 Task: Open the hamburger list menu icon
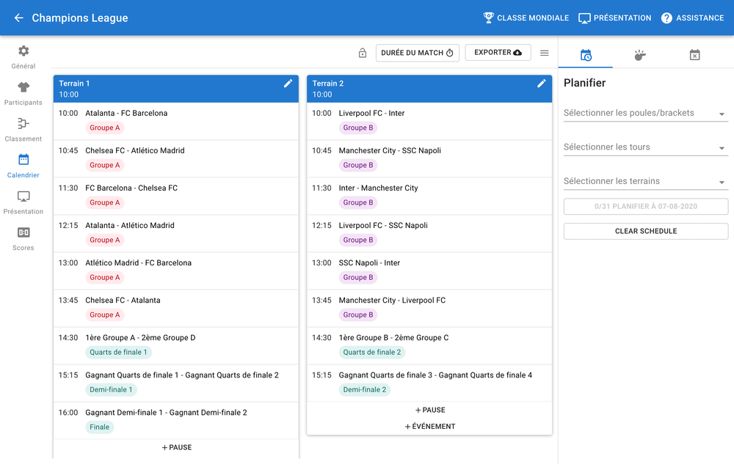coord(544,53)
